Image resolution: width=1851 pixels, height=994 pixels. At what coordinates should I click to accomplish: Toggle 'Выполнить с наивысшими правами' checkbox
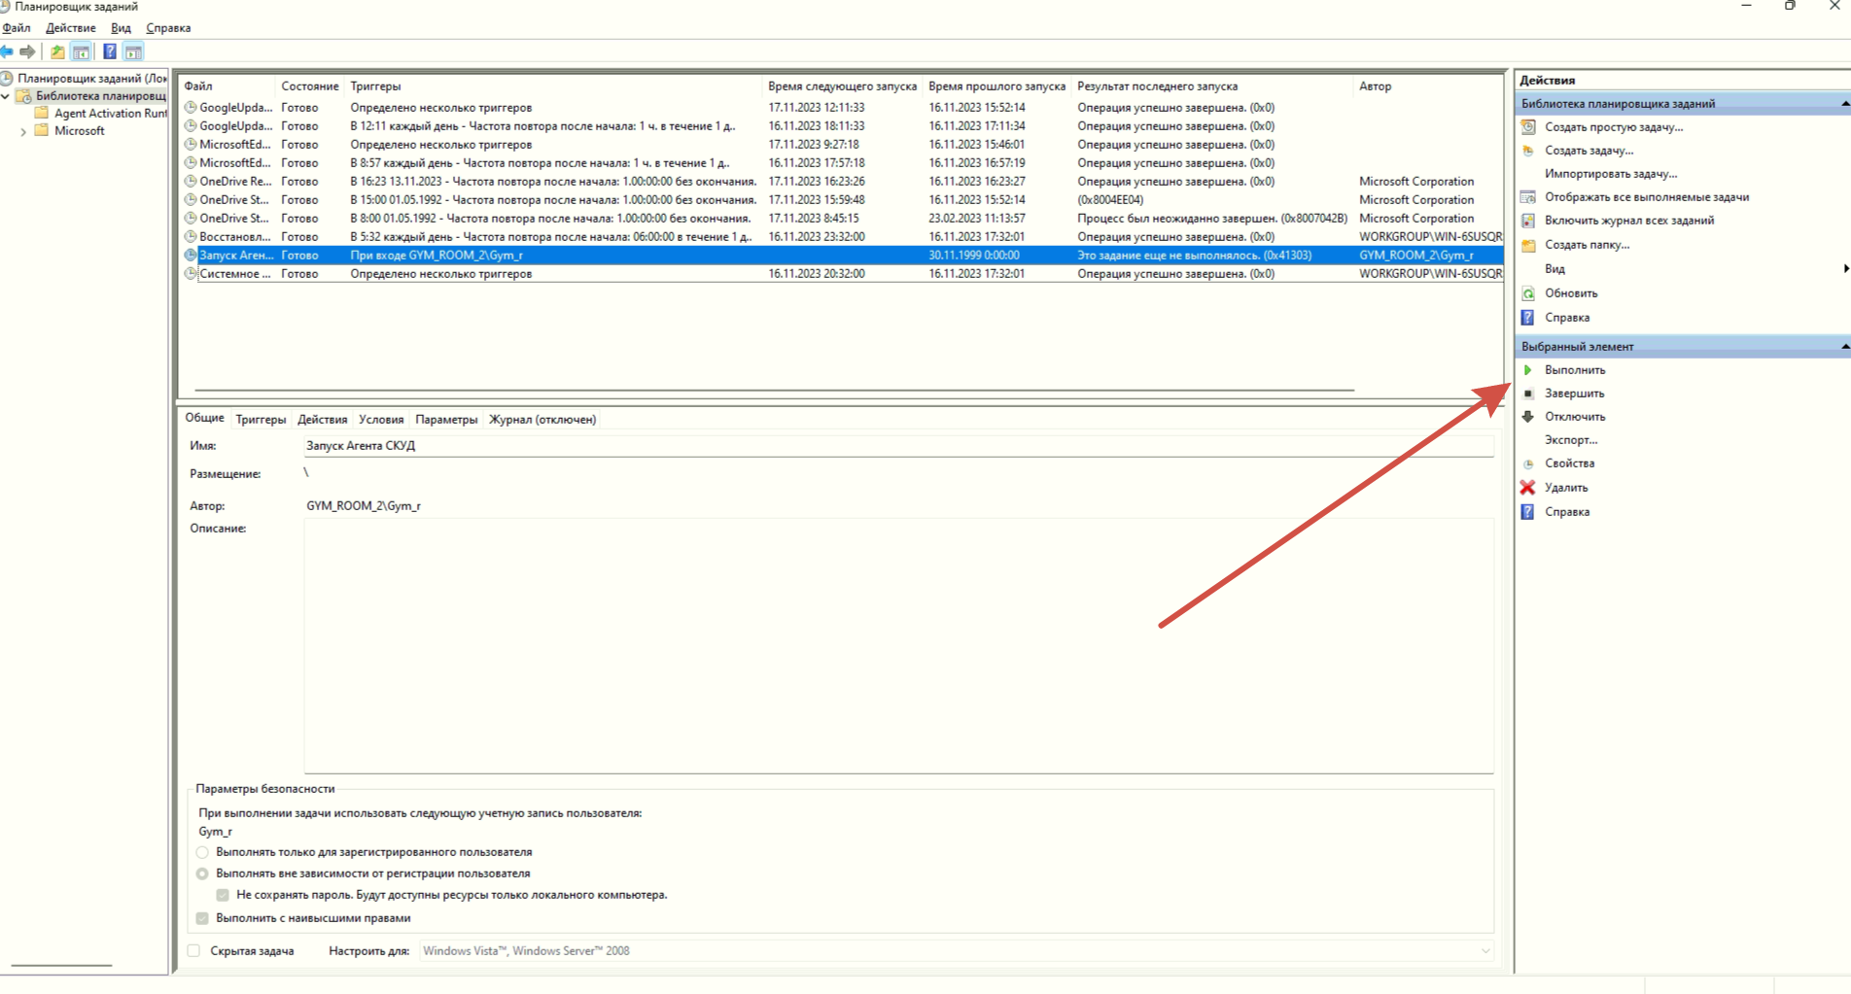pyautogui.click(x=202, y=918)
